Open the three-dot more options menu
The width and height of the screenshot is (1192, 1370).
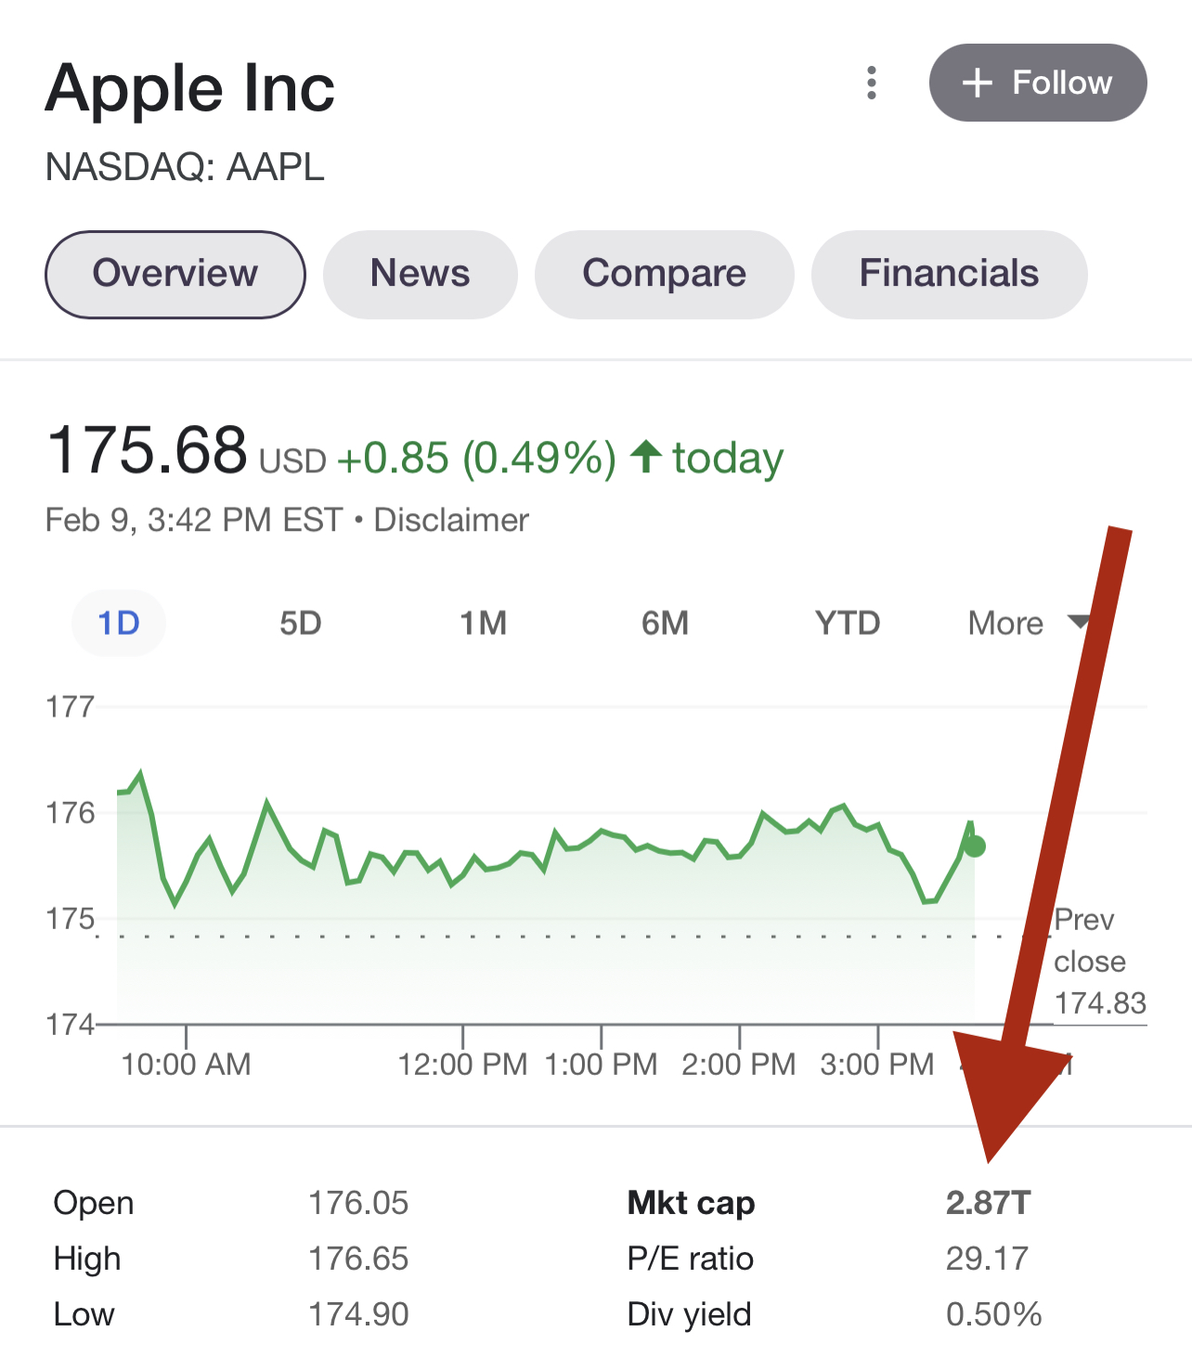pos(871,83)
